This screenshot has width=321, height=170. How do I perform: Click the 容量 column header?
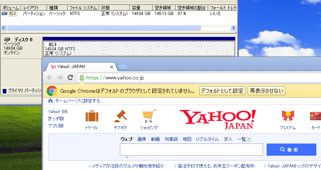coord(141,8)
